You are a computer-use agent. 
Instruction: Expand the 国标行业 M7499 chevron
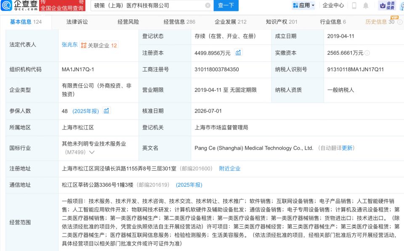point(92,152)
